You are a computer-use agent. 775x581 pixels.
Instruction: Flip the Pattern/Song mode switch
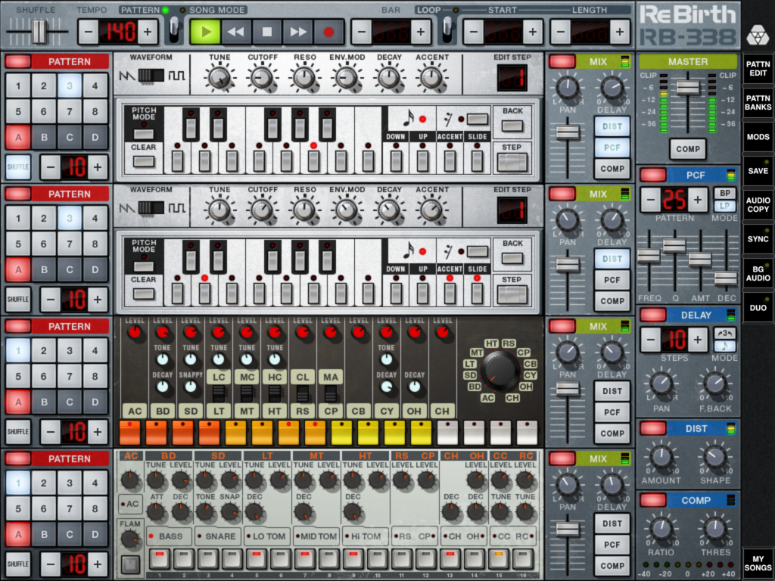tap(174, 30)
